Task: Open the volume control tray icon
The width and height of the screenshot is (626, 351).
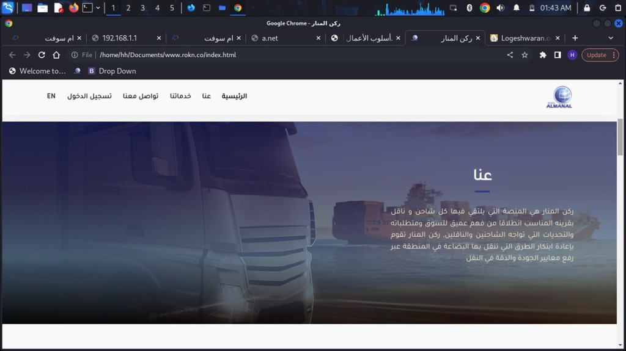Action: click(x=500, y=7)
